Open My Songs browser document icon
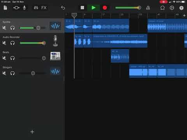Screen dimensions: 187x140 pos(5,8)
